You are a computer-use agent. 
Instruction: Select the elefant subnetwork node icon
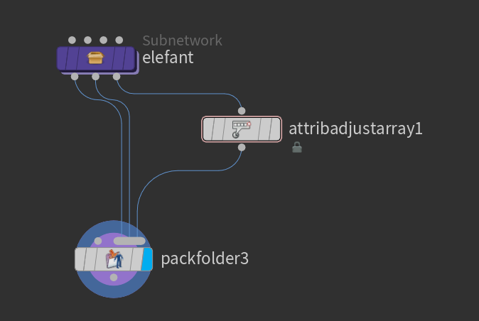point(95,58)
